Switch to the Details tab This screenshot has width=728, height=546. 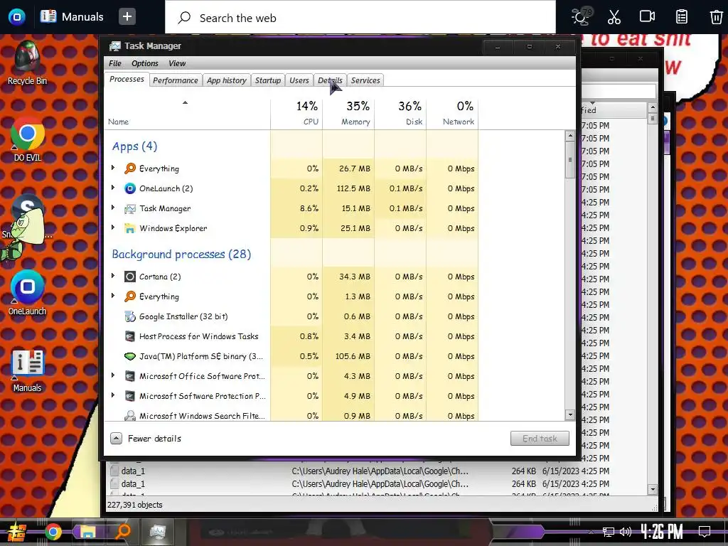[330, 80]
